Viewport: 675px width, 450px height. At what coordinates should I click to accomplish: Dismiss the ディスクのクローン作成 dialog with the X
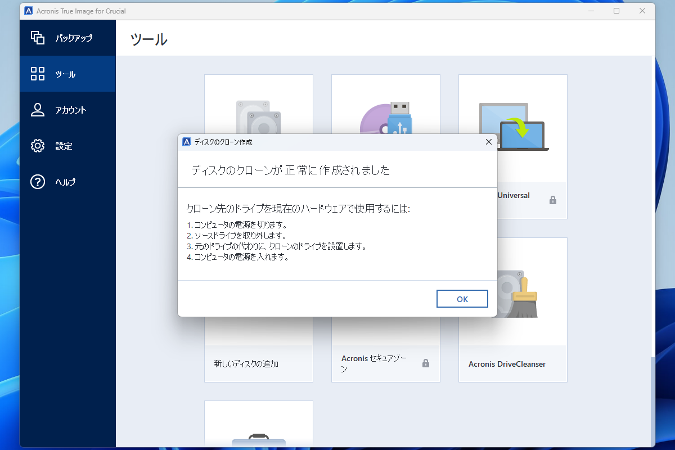click(489, 142)
